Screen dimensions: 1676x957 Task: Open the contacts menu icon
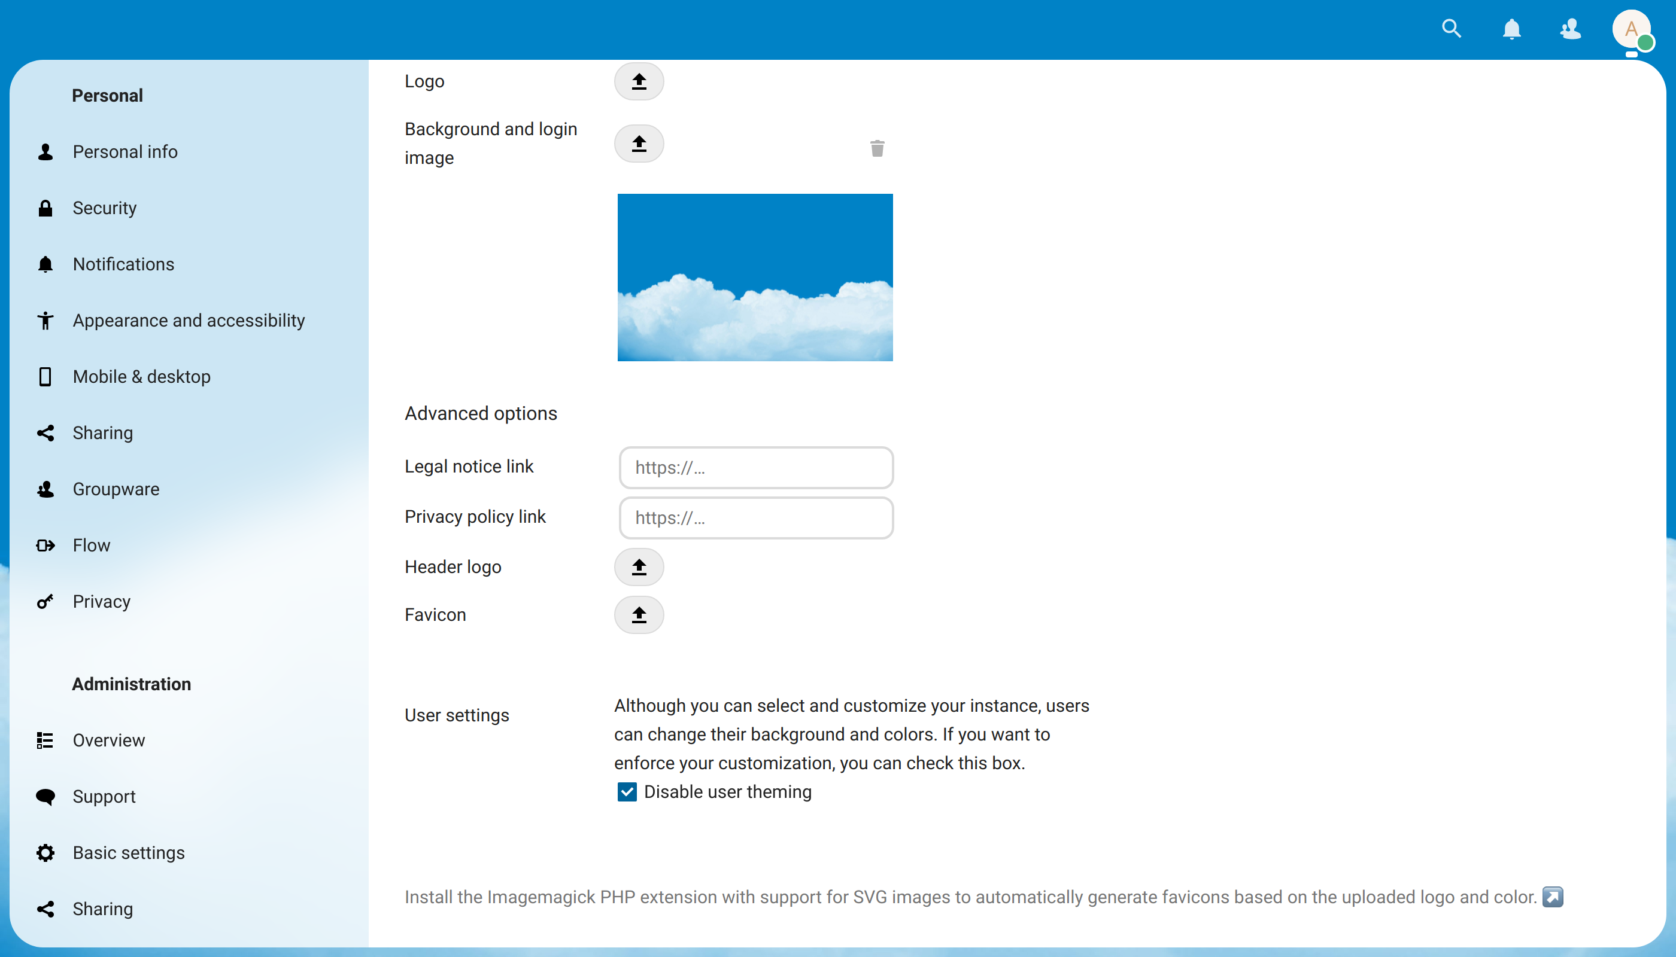[1570, 29]
